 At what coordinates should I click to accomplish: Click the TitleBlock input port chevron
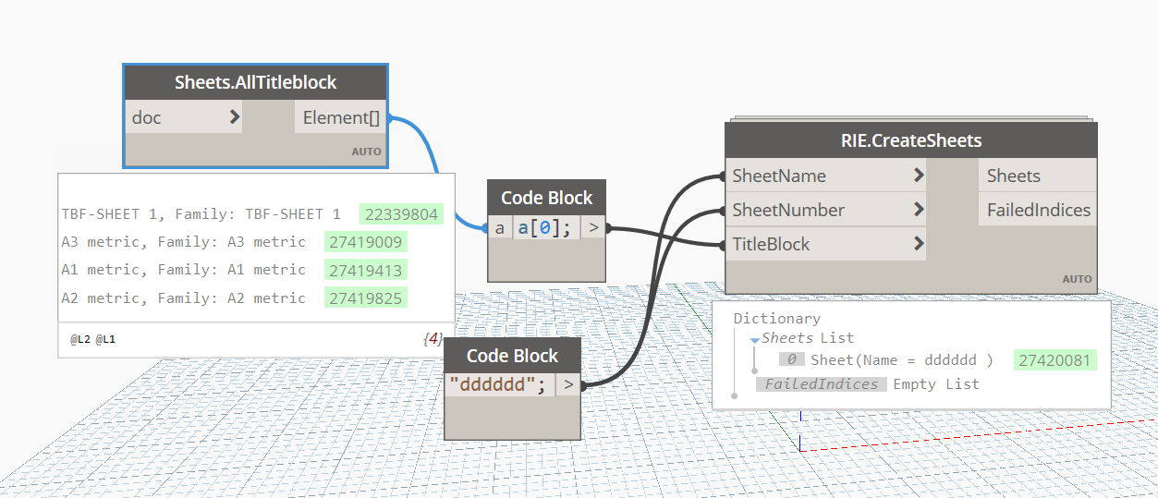(x=918, y=244)
